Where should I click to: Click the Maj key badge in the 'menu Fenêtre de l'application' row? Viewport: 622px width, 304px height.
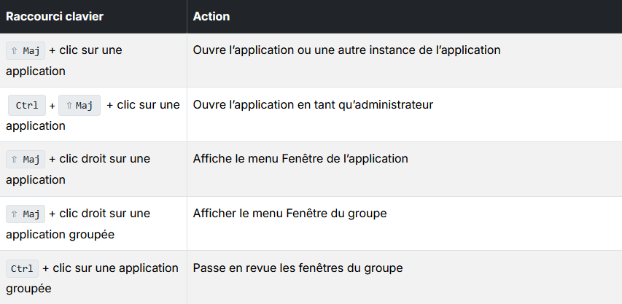point(26,160)
